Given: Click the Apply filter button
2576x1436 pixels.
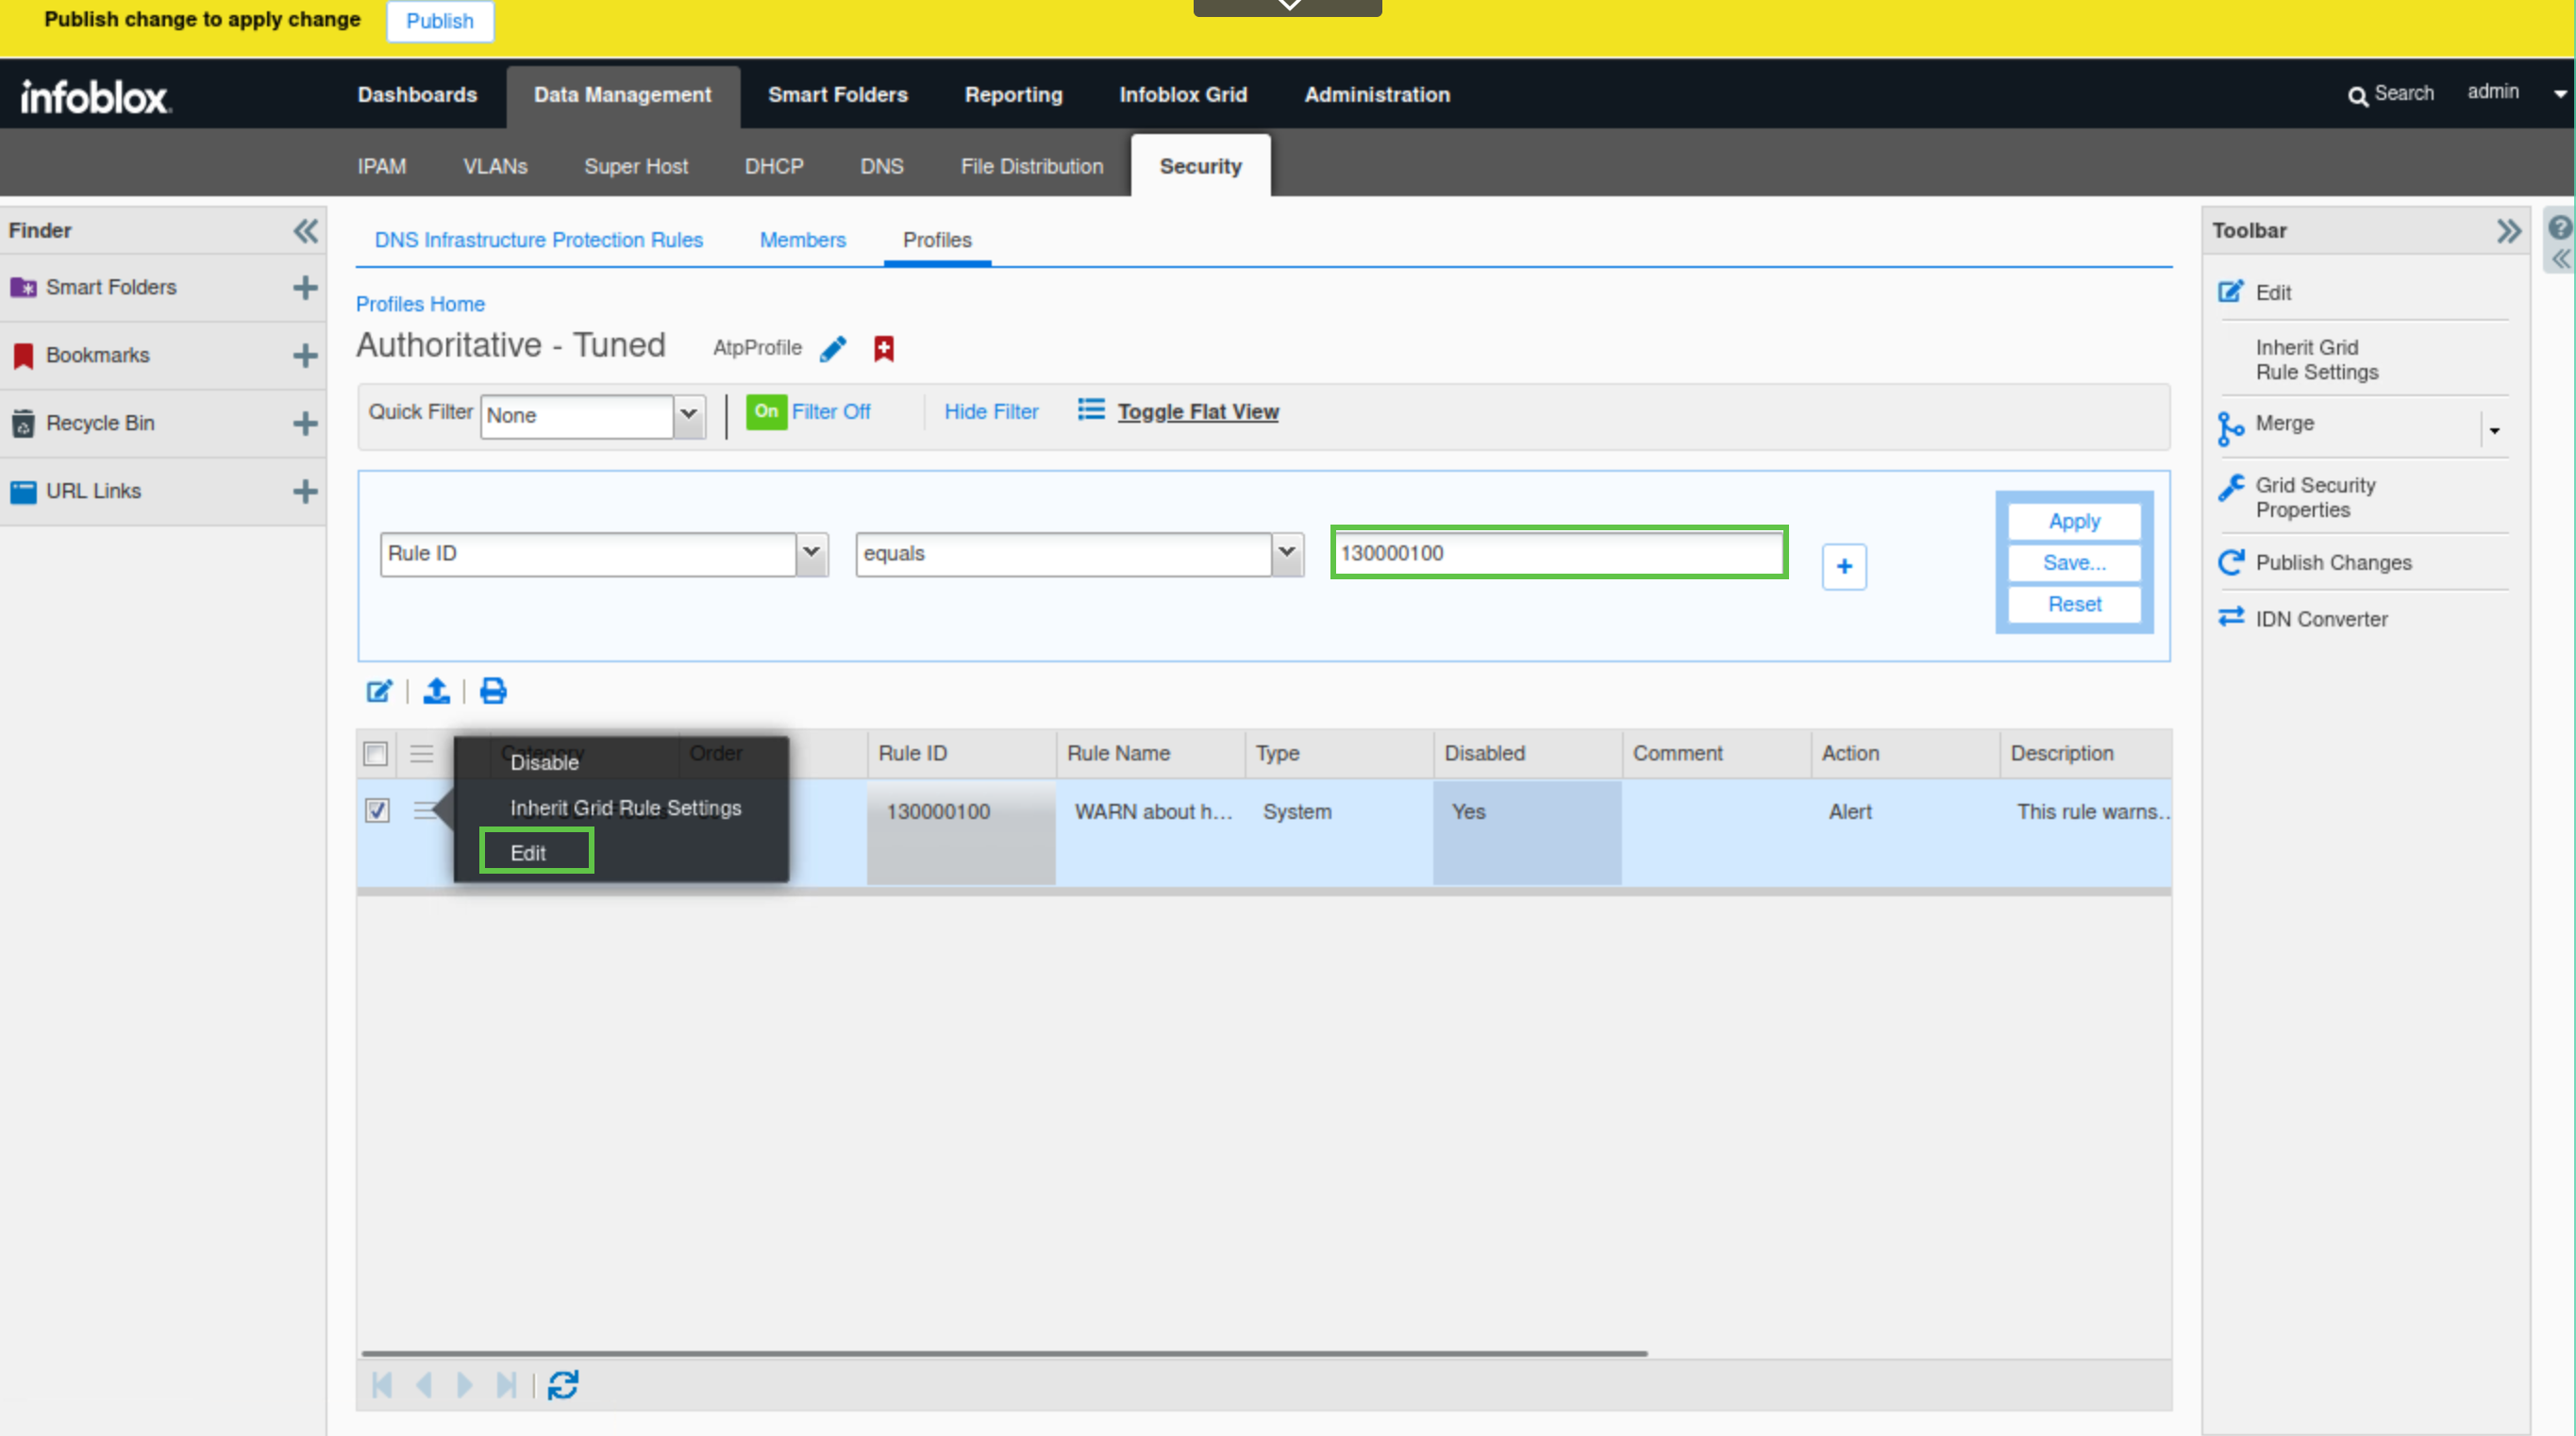Looking at the screenshot, I should pos(2073,521).
